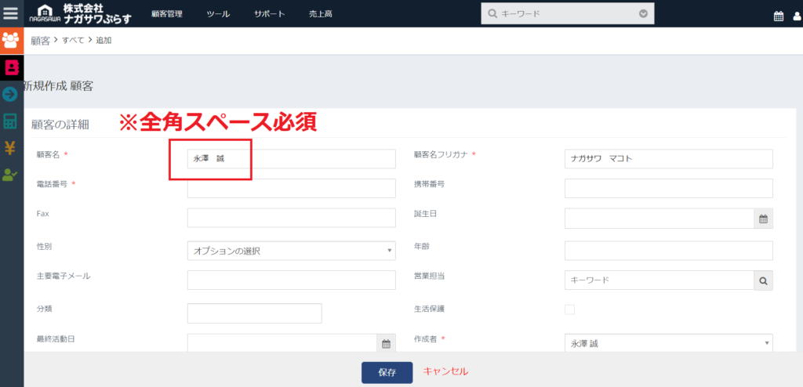Open the hamburger menu icon

pos(11,13)
